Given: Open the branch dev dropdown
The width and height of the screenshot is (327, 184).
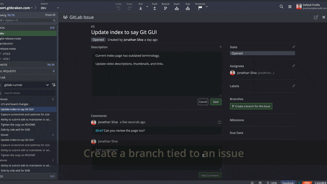Looking at the screenshot, I should click(x=50, y=8).
